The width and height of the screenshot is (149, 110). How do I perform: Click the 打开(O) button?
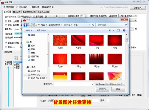tap(103, 89)
